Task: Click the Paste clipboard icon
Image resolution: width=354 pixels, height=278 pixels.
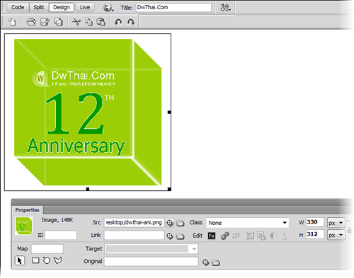Action: [x=101, y=22]
